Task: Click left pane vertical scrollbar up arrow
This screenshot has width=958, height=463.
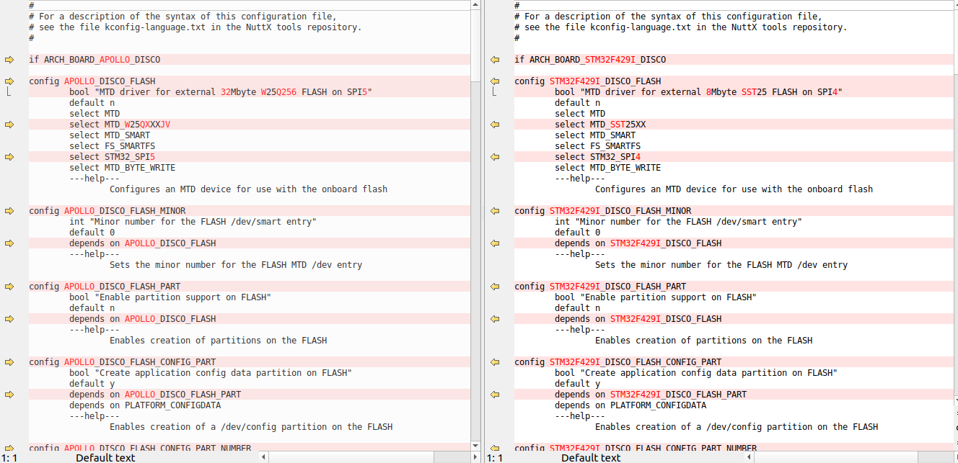Action: pos(475,5)
